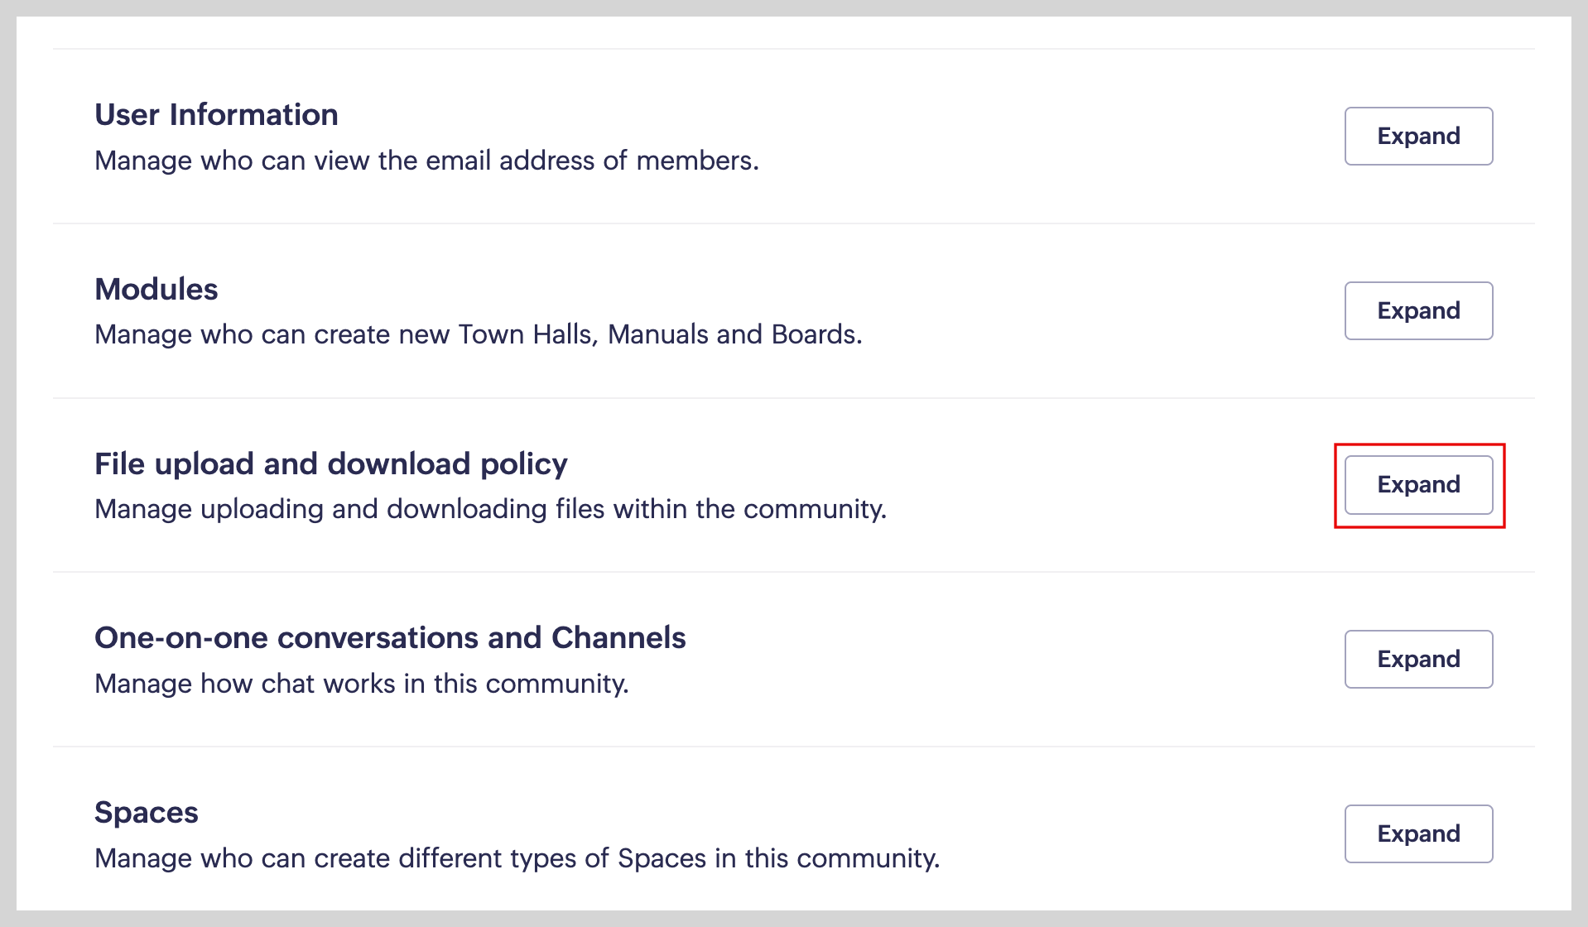1588x927 pixels.
Task: Expand File upload and download policy
Action: (1417, 485)
